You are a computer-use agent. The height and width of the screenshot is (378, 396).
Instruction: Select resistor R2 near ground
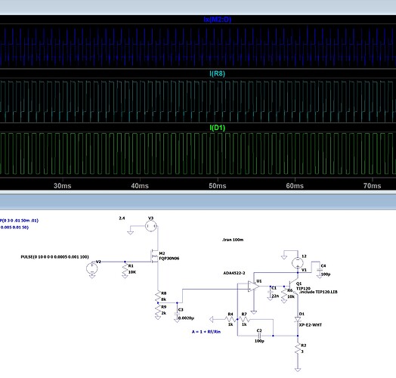click(x=298, y=349)
